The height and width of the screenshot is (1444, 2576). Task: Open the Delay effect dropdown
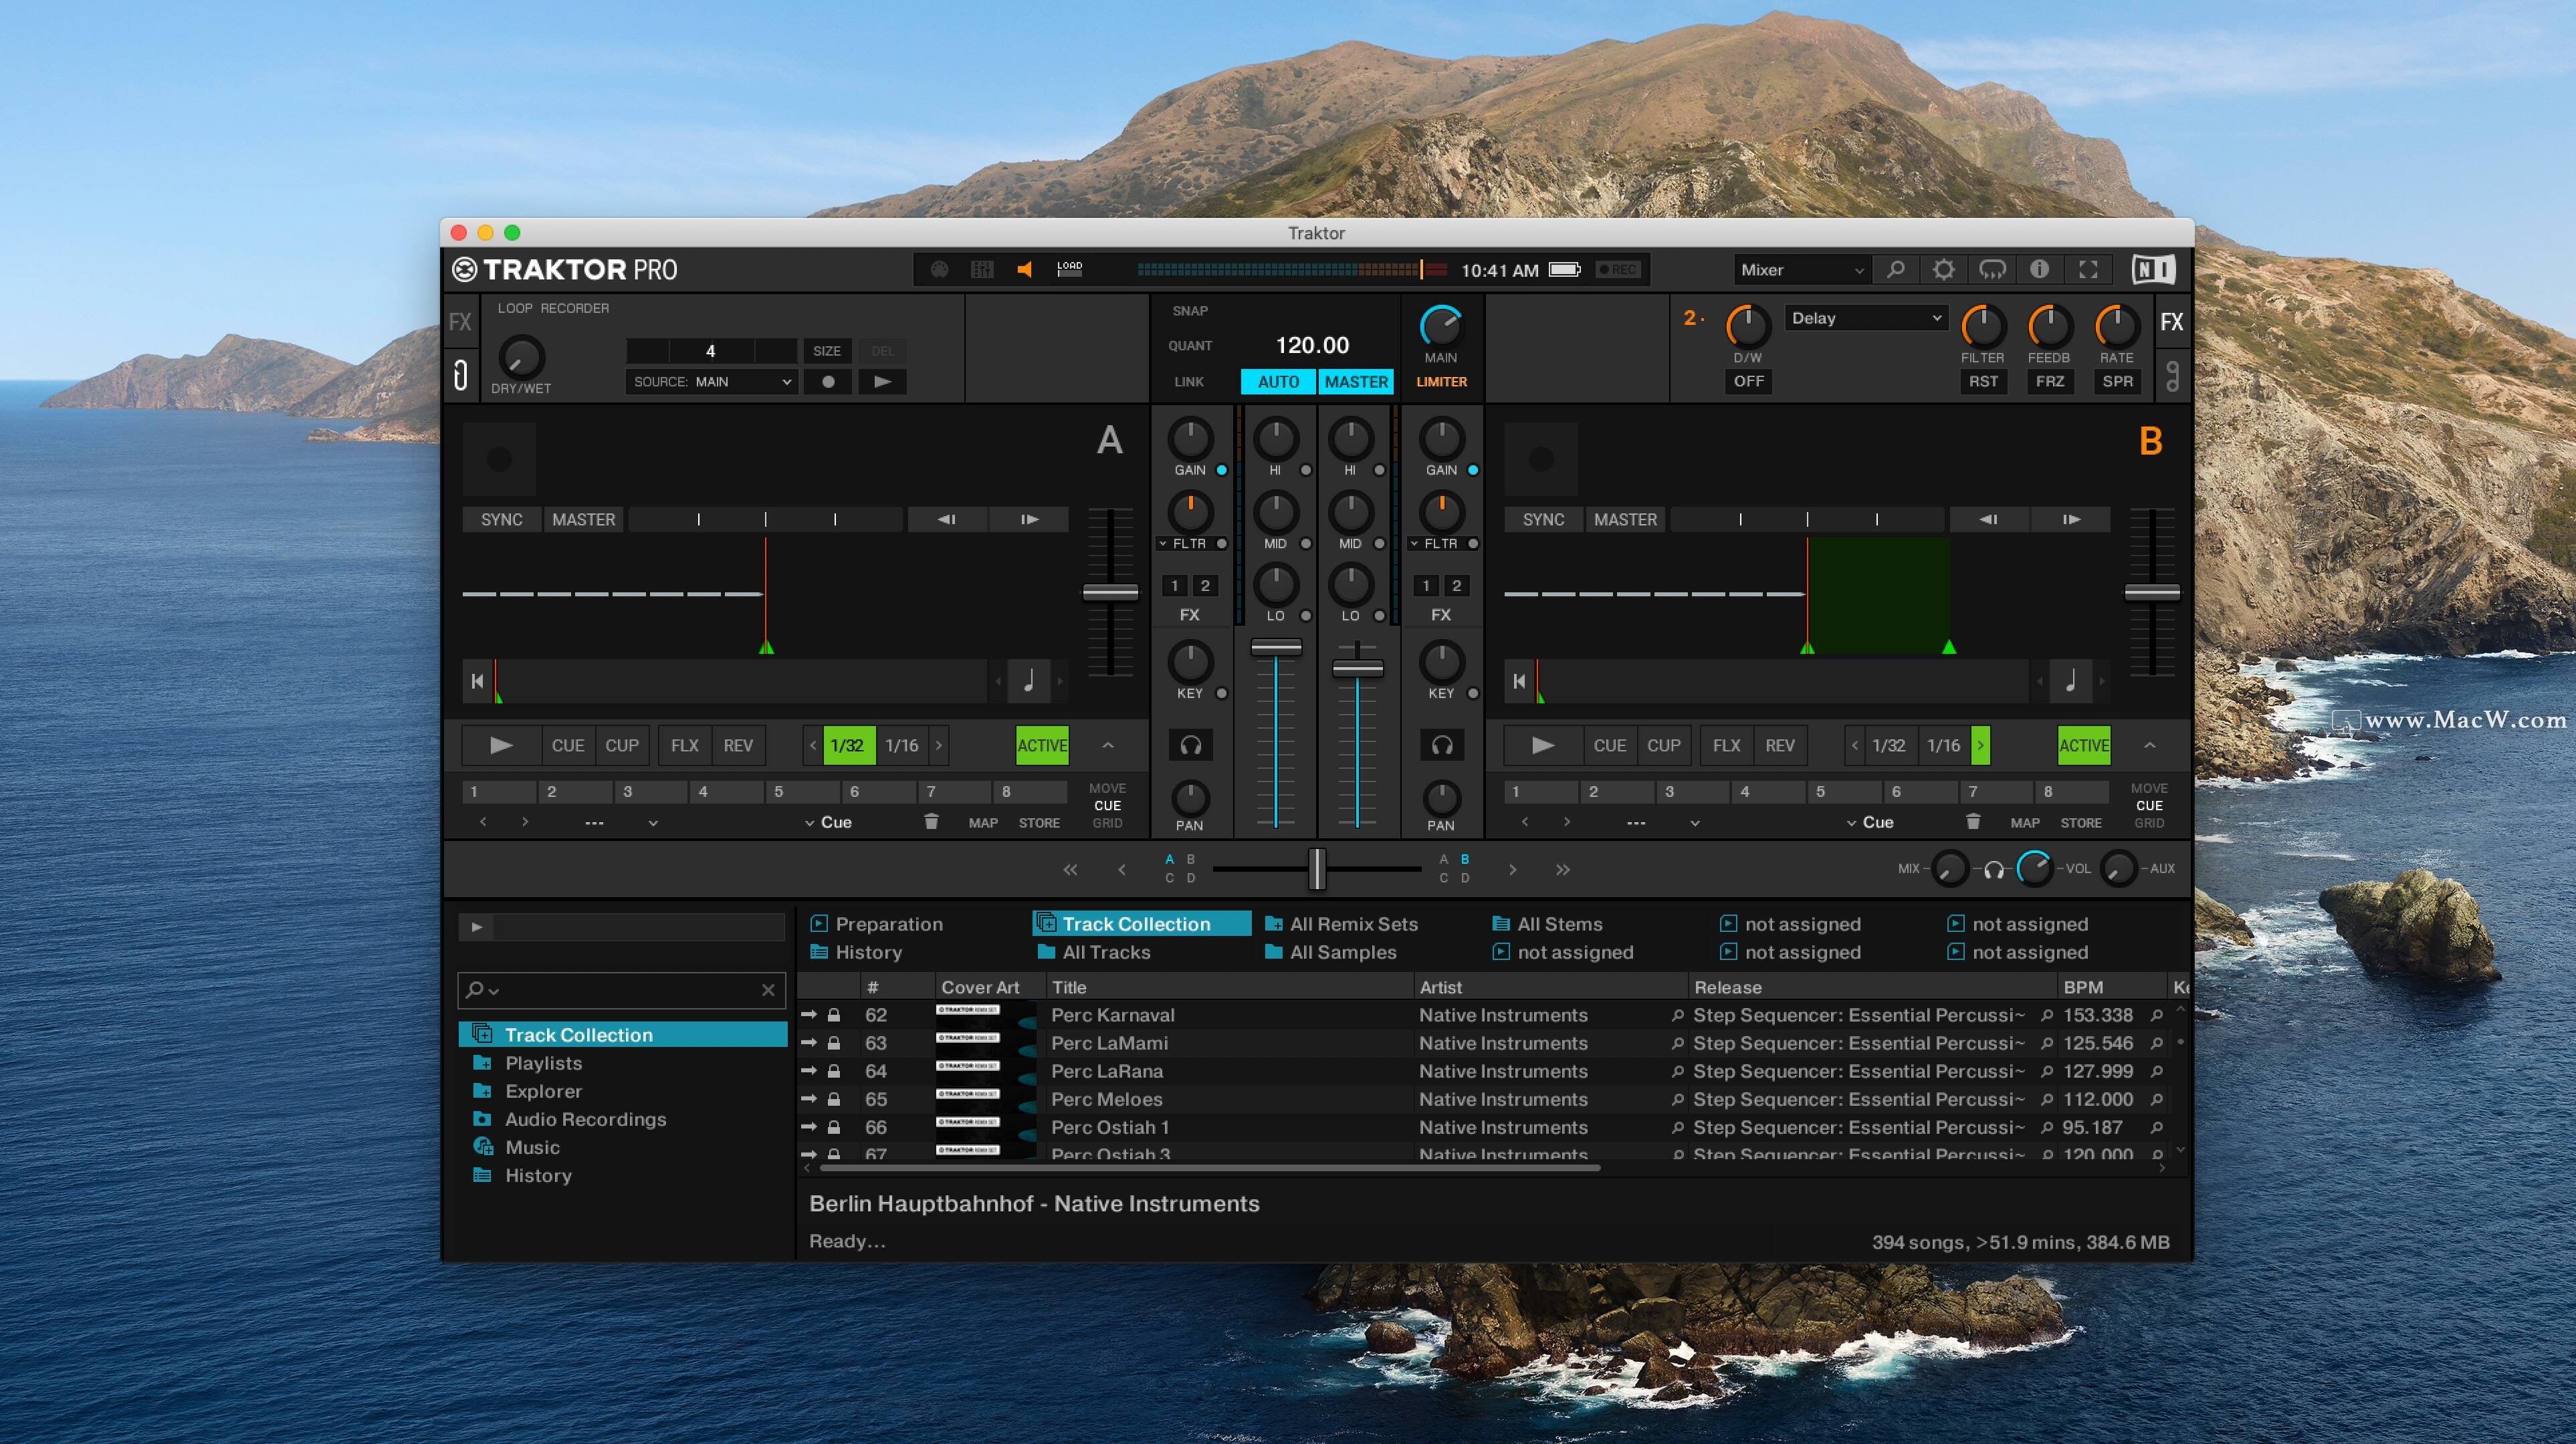(1866, 318)
